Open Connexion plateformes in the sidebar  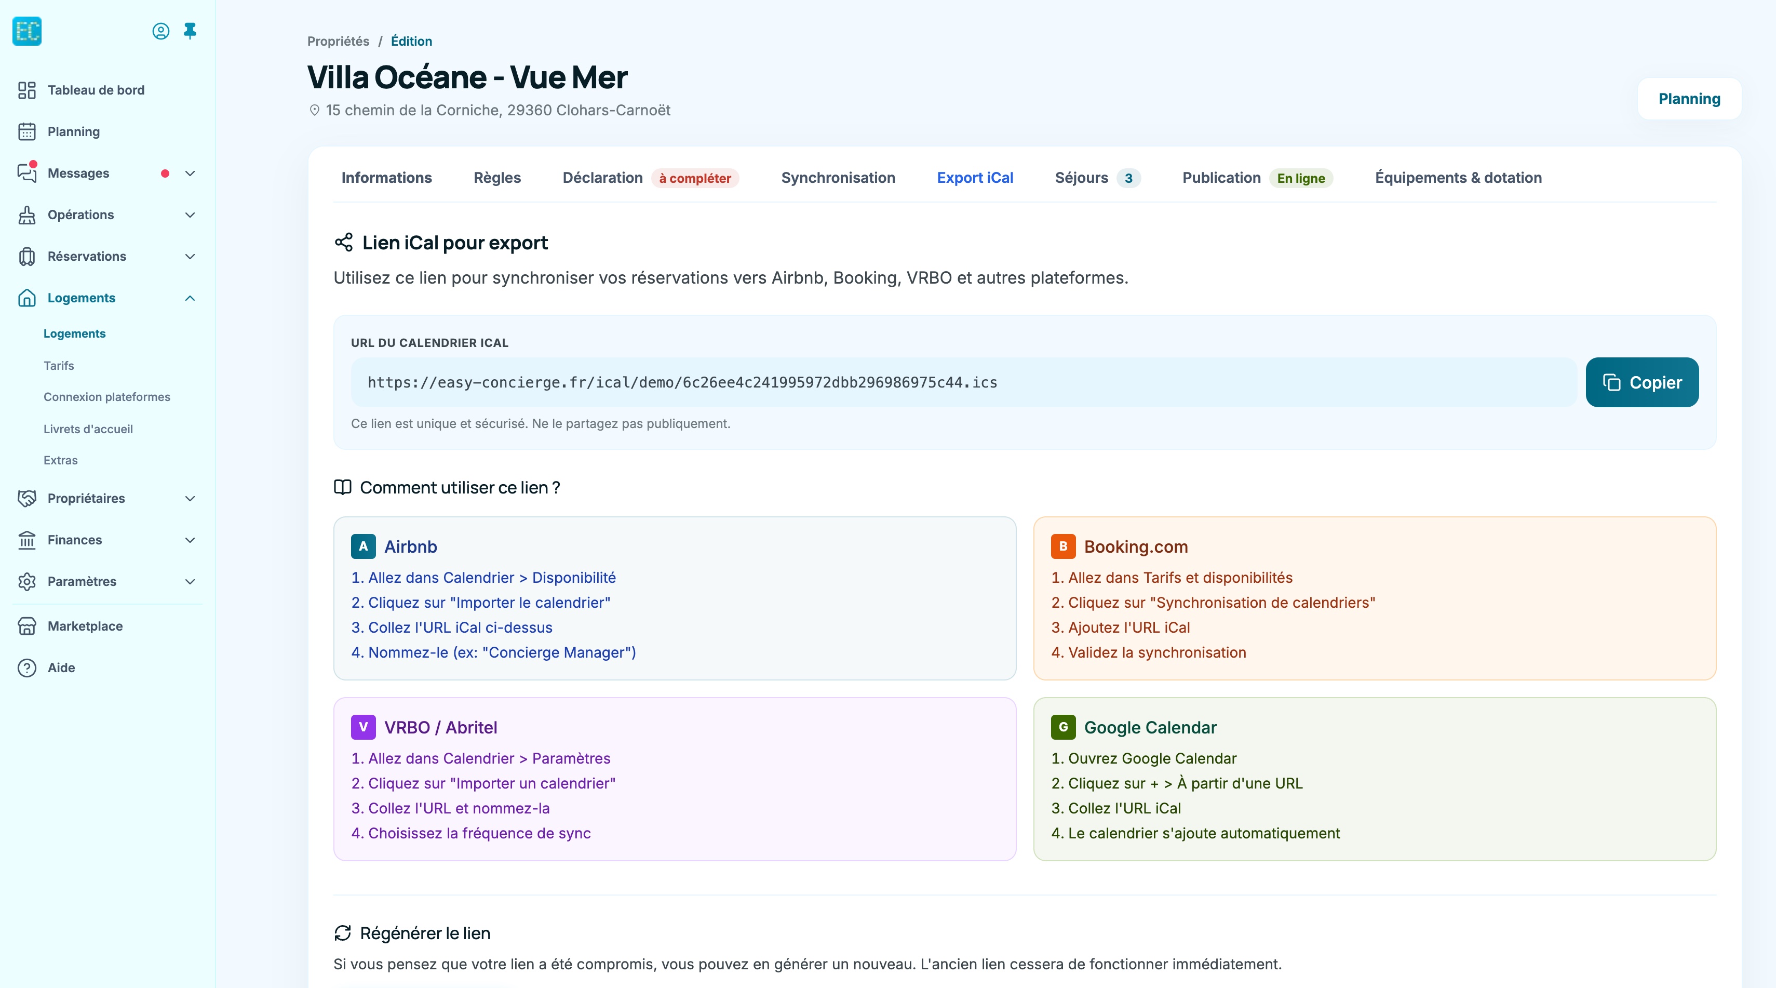pyautogui.click(x=107, y=397)
